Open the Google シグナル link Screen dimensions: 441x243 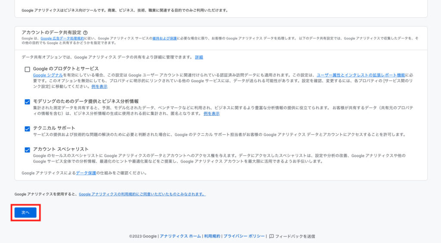coord(48,75)
